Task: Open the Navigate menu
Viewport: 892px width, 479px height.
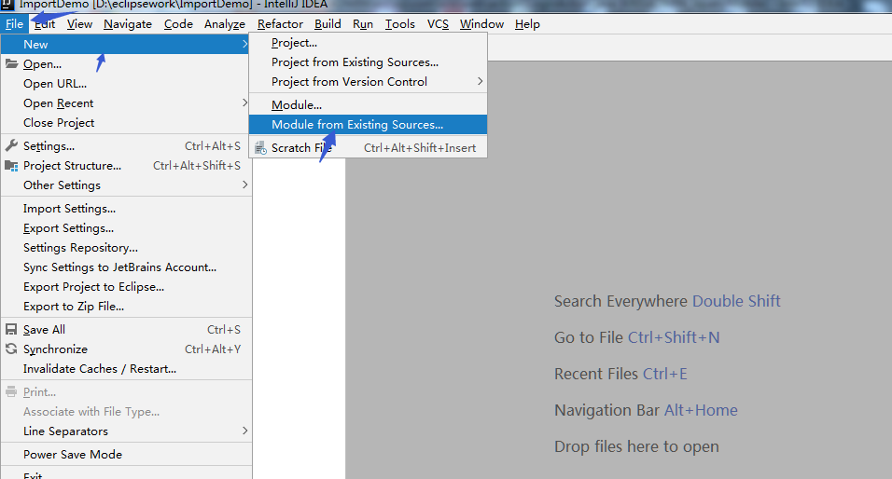Action: click(x=128, y=24)
